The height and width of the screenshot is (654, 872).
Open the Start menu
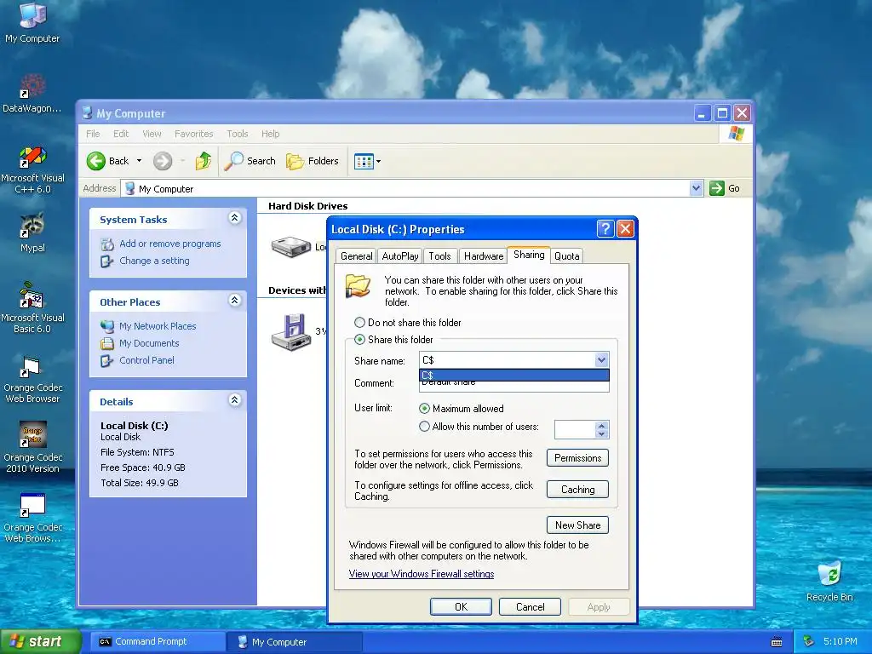pos(40,641)
